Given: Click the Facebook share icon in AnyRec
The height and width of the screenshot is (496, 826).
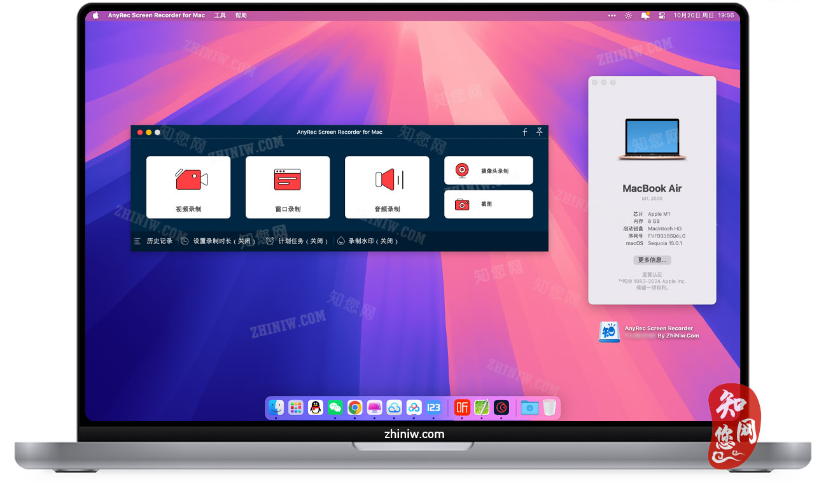Looking at the screenshot, I should point(525,132).
